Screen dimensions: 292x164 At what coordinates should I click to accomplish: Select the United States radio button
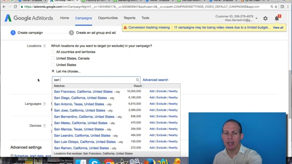[53, 65]
